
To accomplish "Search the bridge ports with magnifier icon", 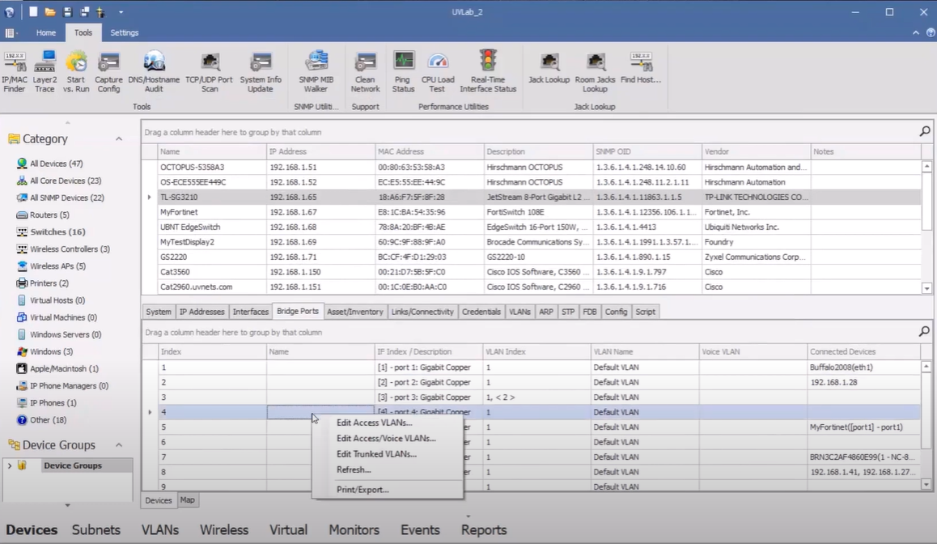I will pos(924,331).
